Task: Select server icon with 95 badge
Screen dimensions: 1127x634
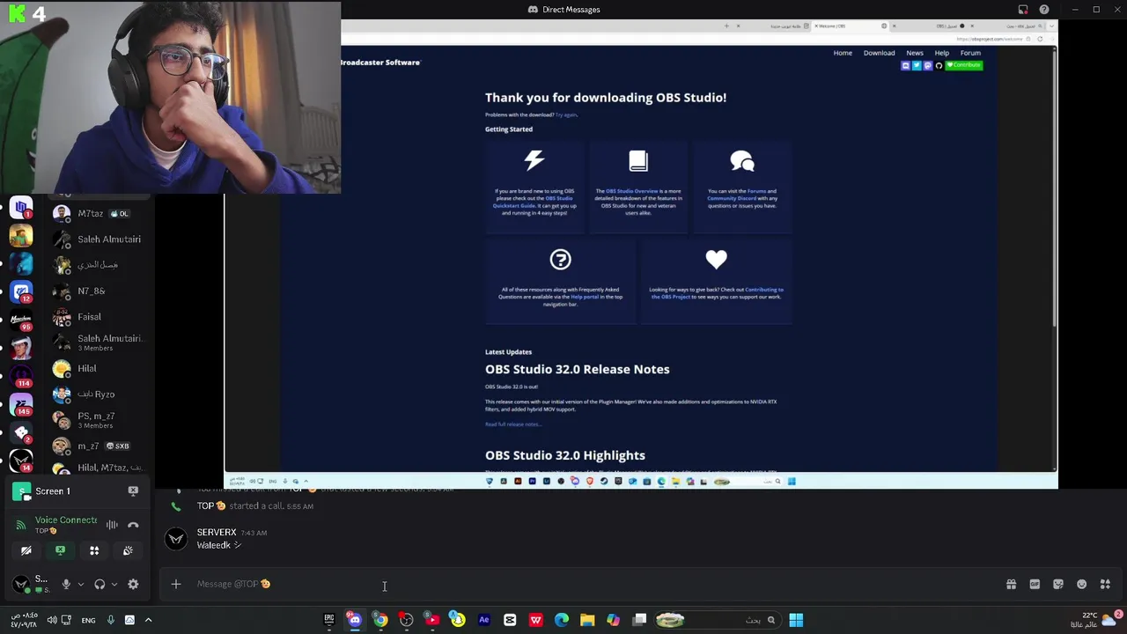Action: pyautogui.click(x=21, y=319)
